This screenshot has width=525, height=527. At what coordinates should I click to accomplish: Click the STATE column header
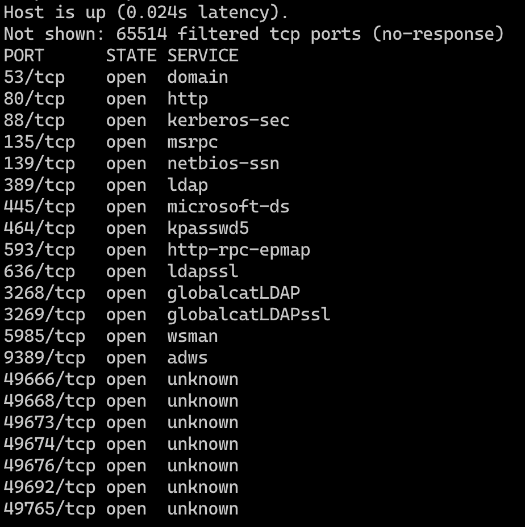click(x=131, y=56)
